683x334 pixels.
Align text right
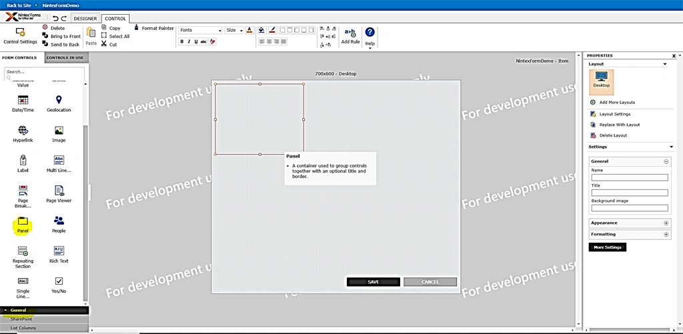(277, 41)
